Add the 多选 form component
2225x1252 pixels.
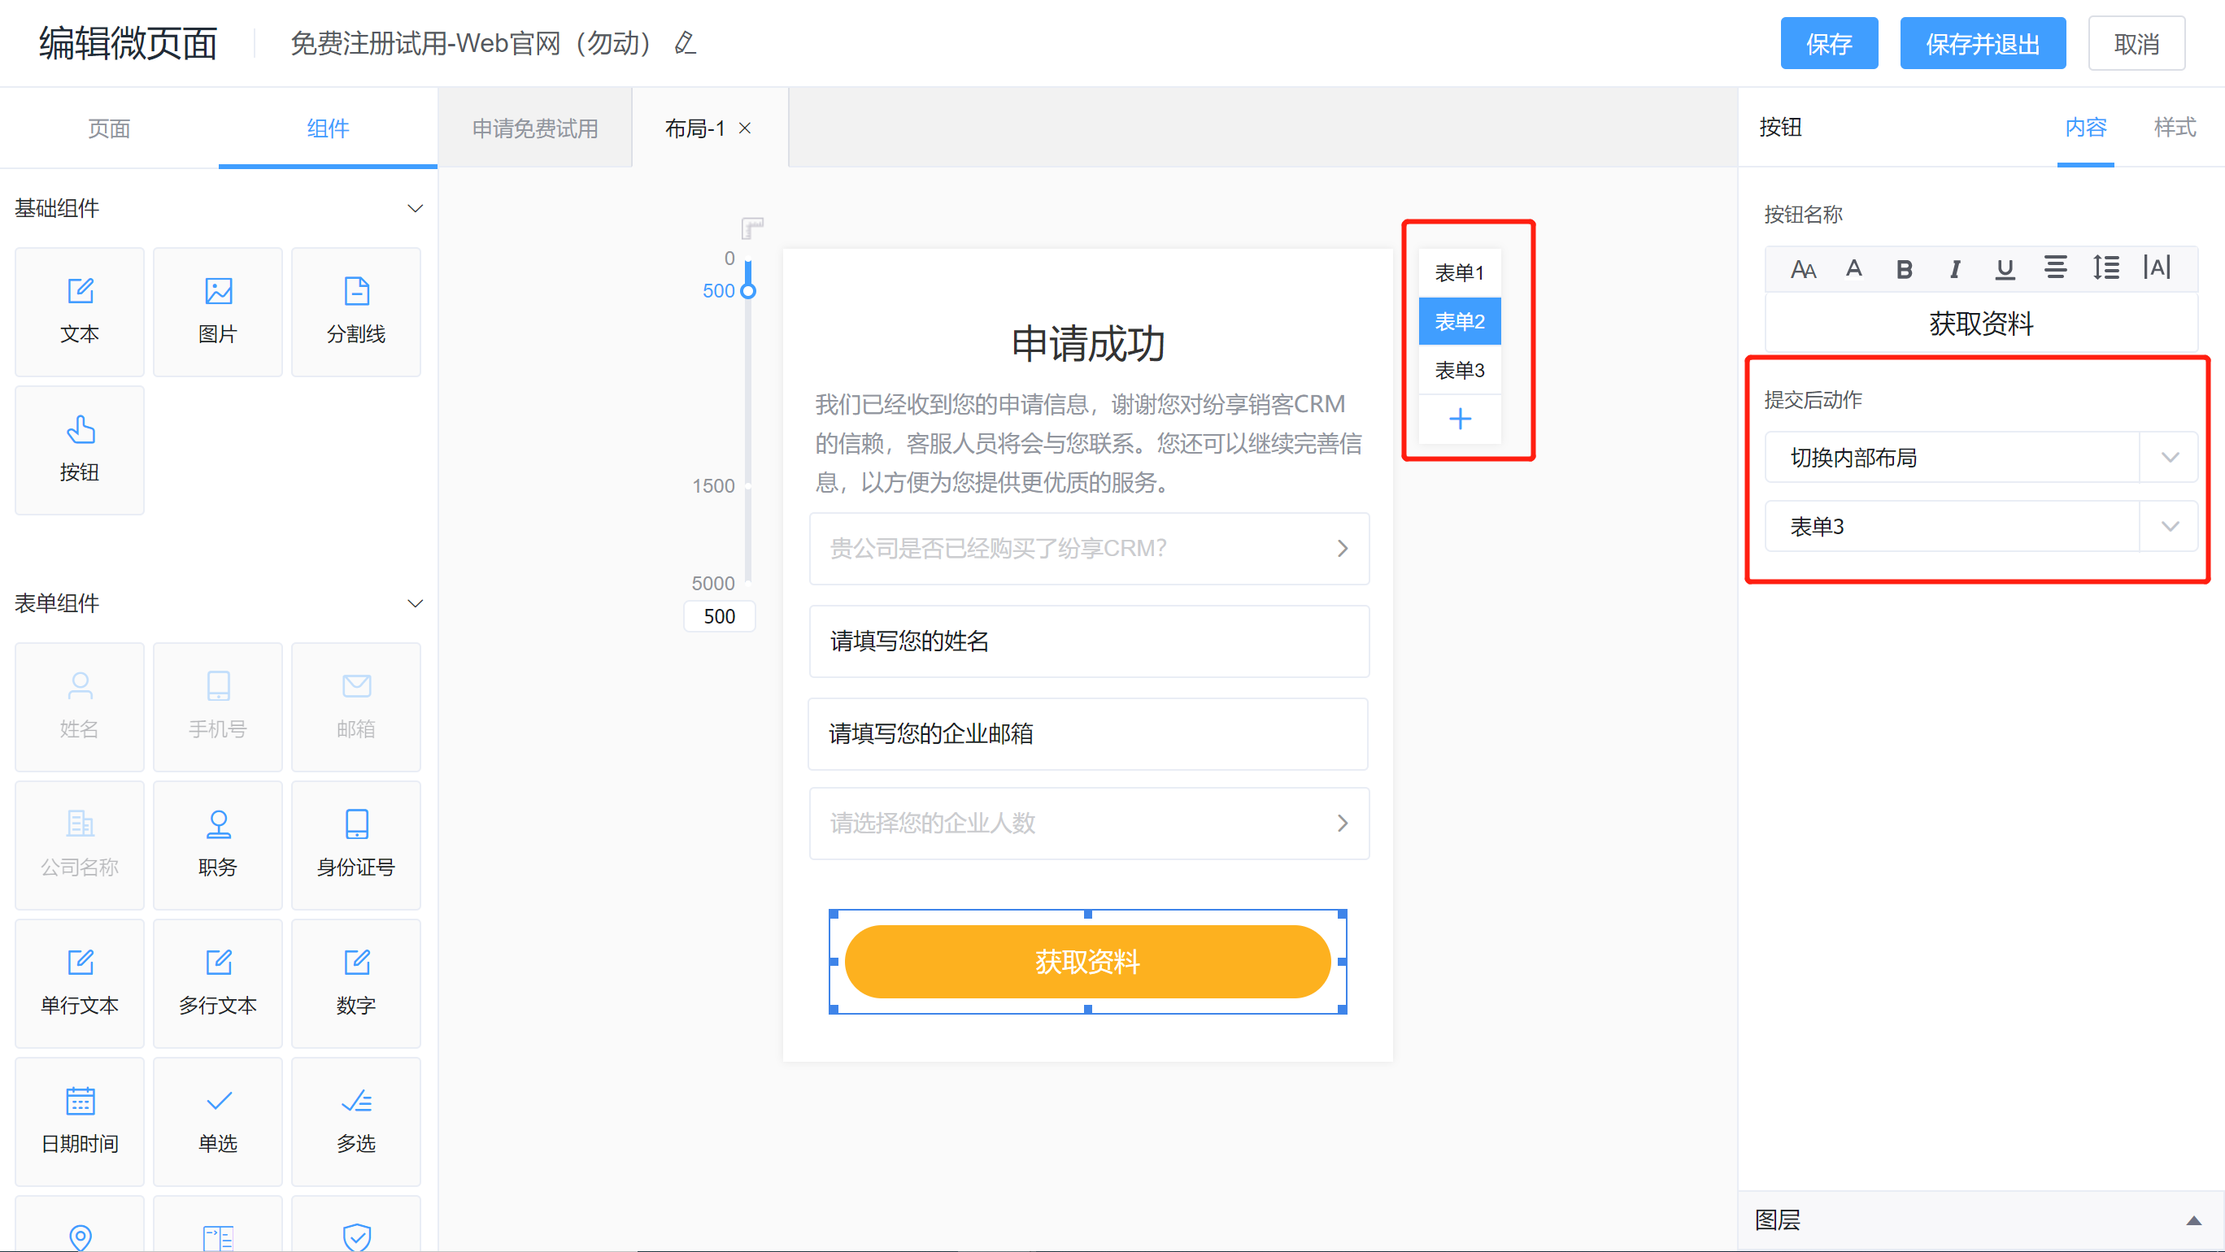click(x=356, y=1121)
